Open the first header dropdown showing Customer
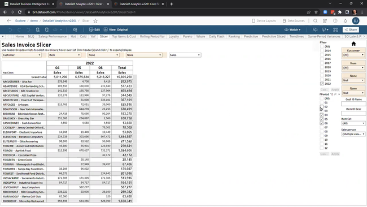This screenshot has height=207, width=367. pos(21,55)
